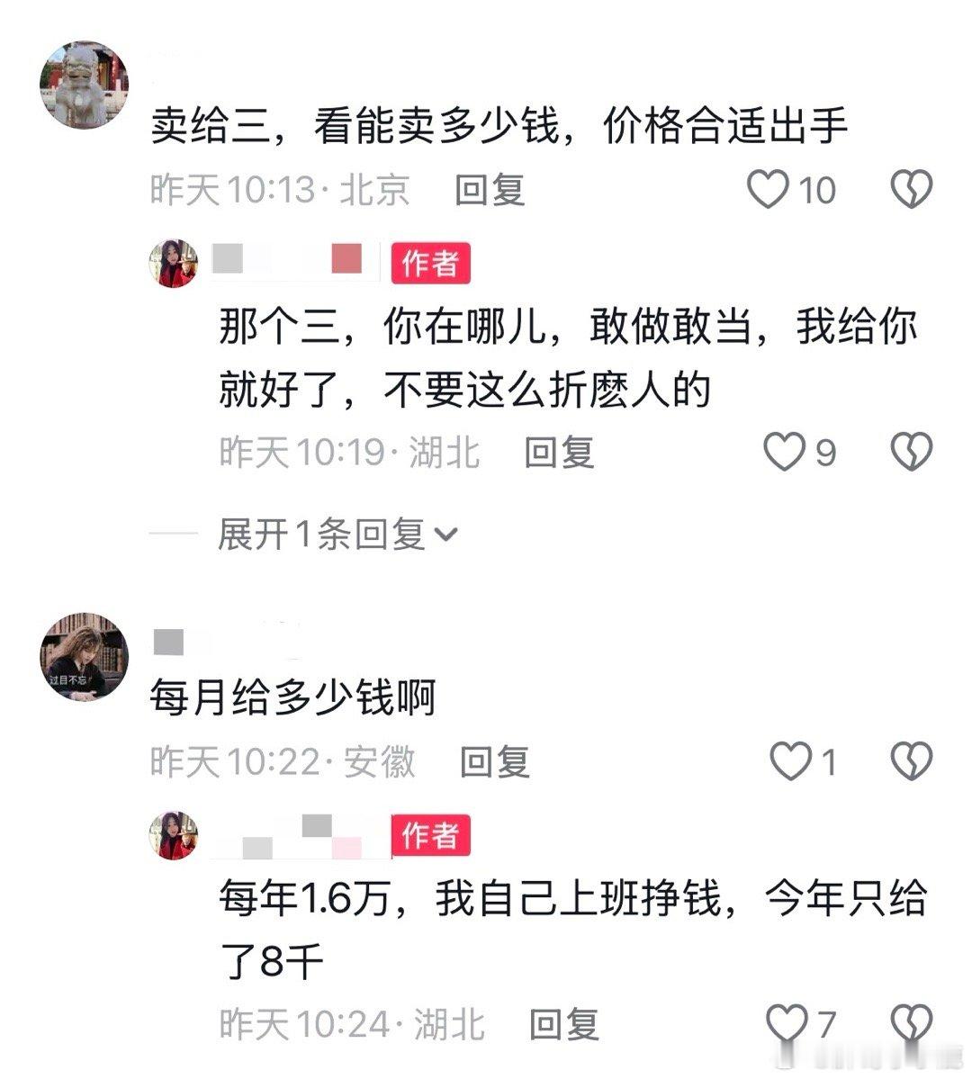Viewport: 972px width, 1079px height.
Task: Tap broken heart on the 10:24 Hubei reply
Action: pos(912,1023)
